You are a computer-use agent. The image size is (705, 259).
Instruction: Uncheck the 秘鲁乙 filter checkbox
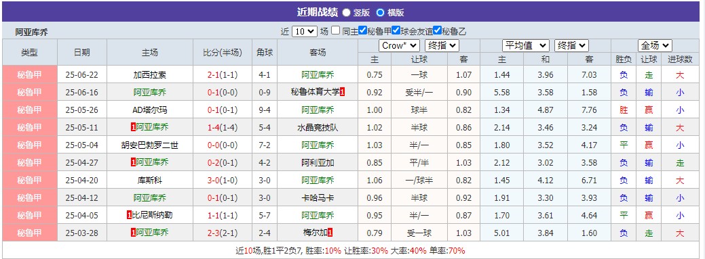point(437,30)
